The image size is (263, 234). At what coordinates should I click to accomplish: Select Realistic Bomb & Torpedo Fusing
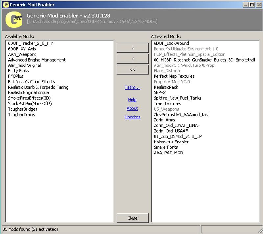tap(38, 87)
